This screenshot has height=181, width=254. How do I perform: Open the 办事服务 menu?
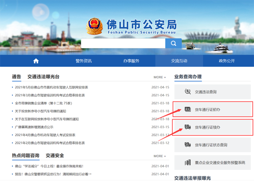pos(131,61)
